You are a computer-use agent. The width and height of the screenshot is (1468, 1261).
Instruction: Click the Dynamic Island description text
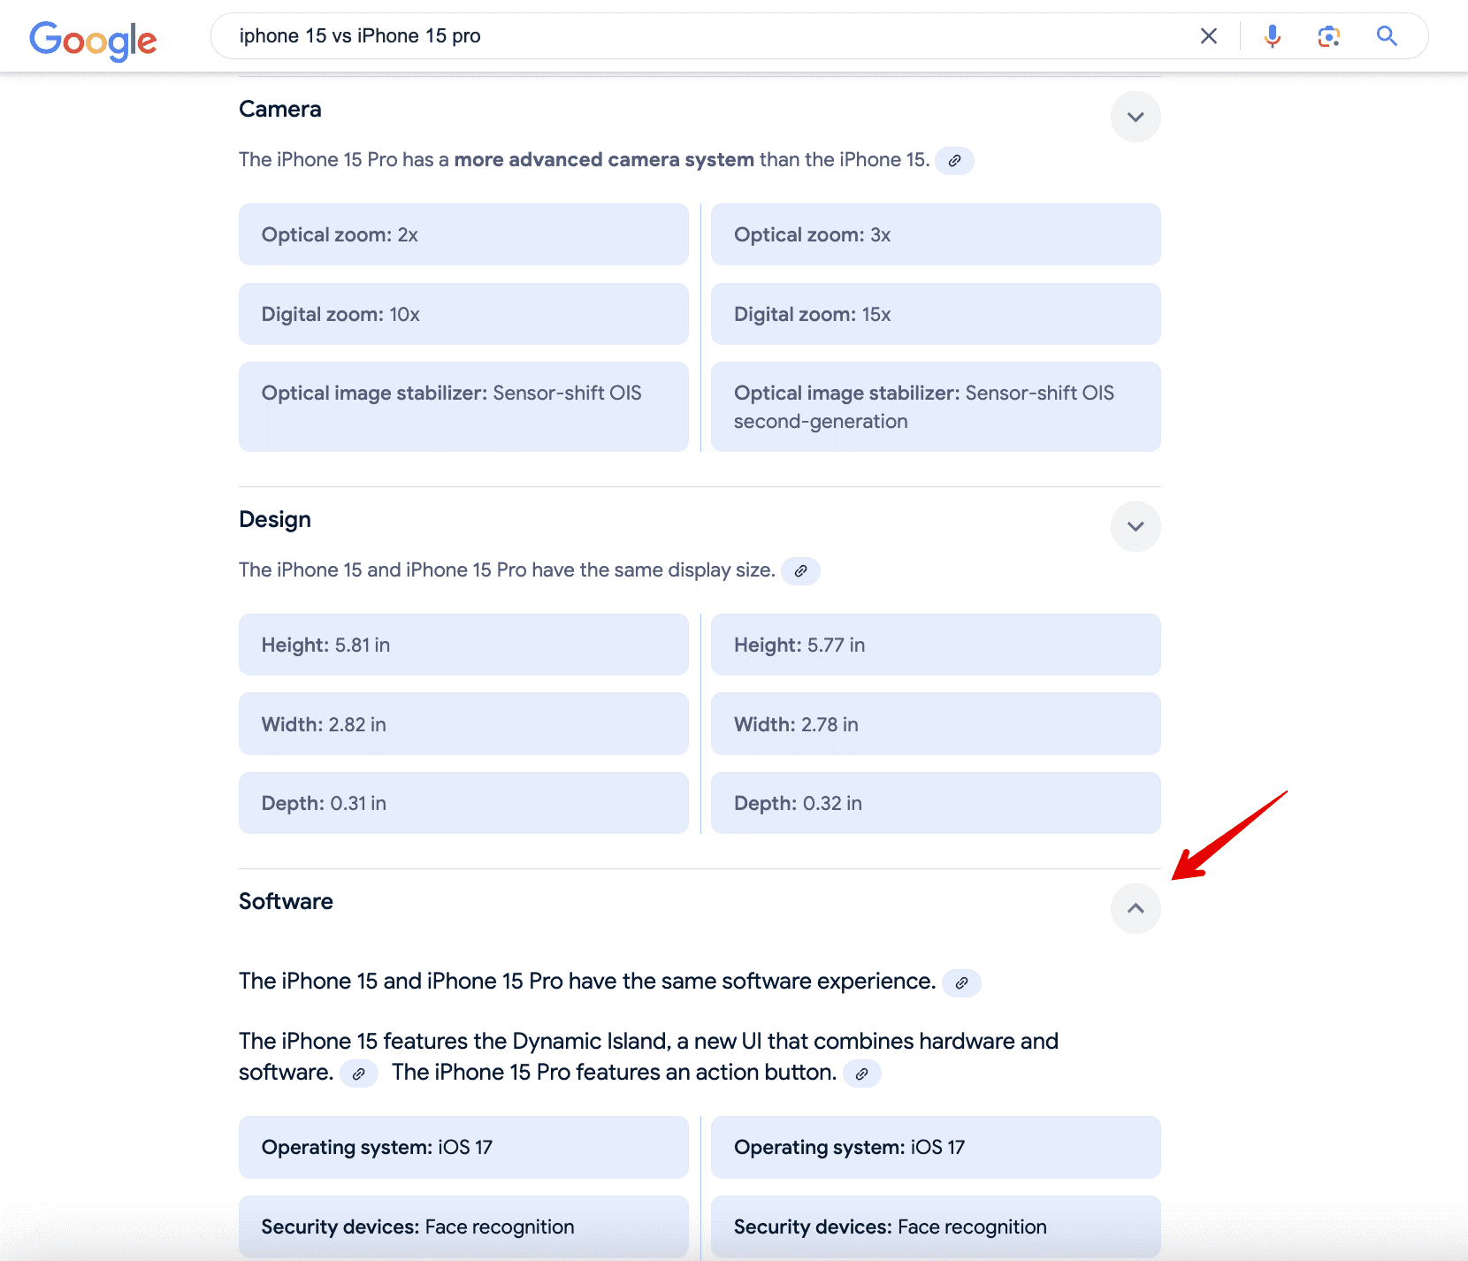648,1057
